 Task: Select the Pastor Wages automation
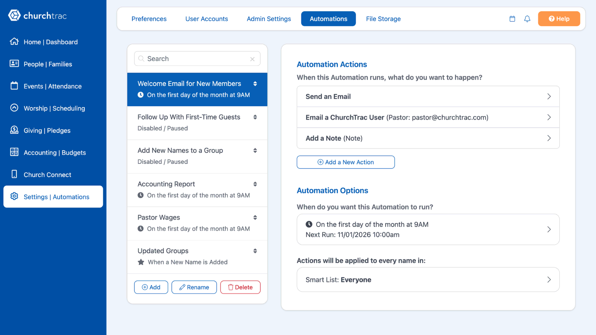point(197,223)
